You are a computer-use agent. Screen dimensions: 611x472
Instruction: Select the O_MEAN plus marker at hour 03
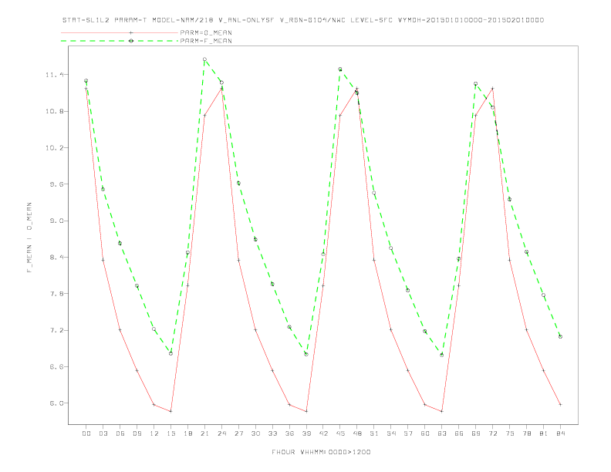point(103,260)
